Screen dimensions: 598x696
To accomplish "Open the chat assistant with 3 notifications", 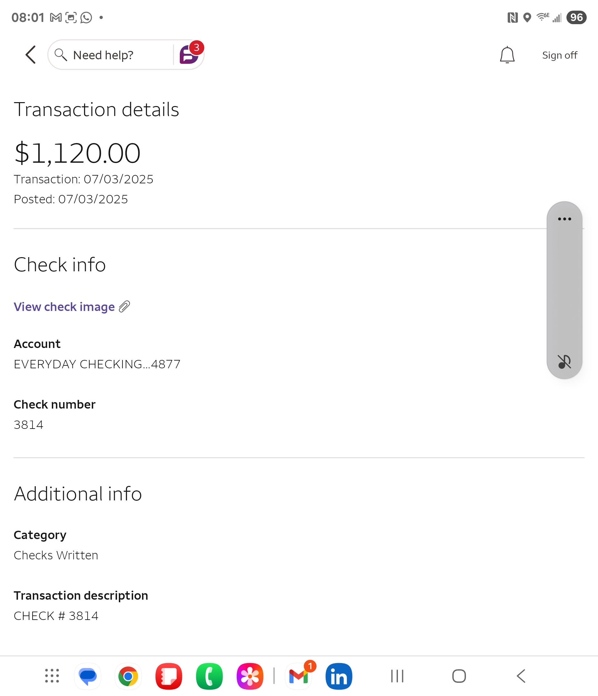I will [x=189, y=55].
